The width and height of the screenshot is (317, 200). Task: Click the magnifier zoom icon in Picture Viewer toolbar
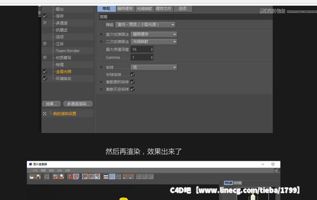(x=62, y=177)
